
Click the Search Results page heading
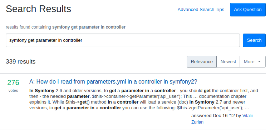point(38,9)
